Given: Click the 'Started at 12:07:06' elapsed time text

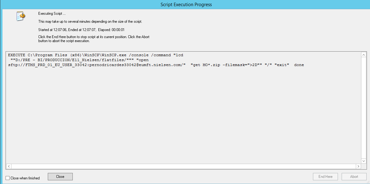Looking at the screenshot, I should tap(81, 30).
